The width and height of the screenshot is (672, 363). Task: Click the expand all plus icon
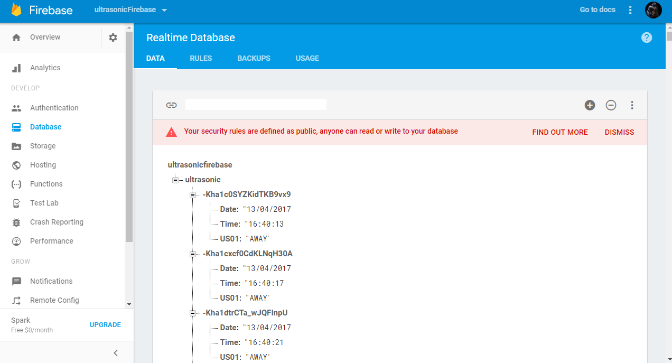590,105
